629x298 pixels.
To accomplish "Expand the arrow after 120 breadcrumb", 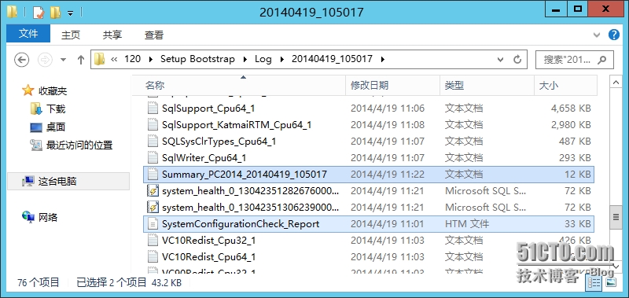I will coord(151,59).
